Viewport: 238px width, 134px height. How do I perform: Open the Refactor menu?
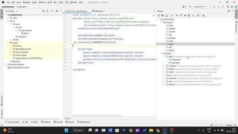pos(42,2)
